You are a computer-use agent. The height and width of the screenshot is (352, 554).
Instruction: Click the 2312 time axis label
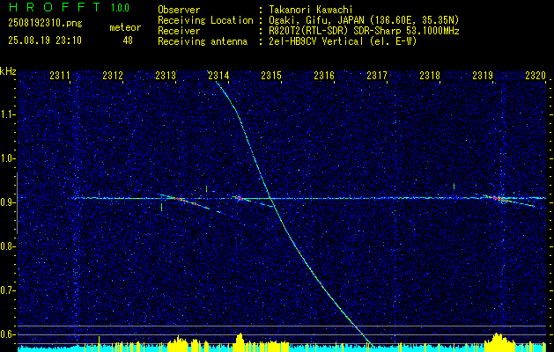(113, 75)
